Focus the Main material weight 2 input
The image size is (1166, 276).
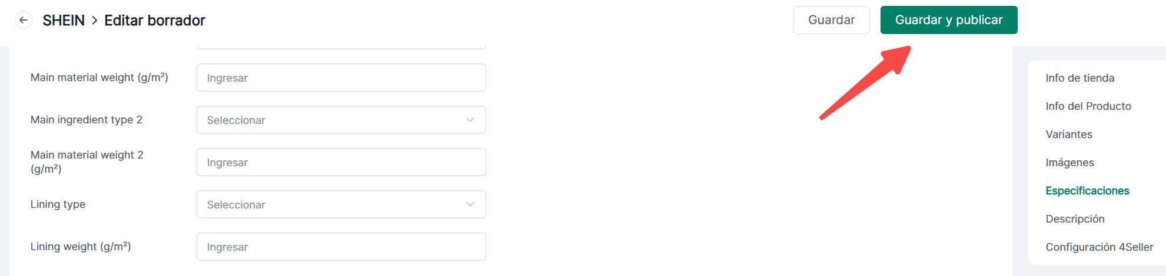point(341,162)
